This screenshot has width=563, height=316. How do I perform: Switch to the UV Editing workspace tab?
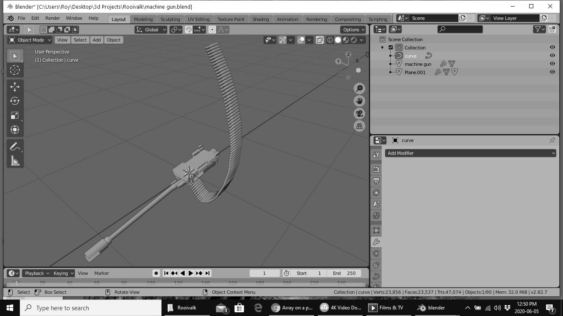point(199,19)
